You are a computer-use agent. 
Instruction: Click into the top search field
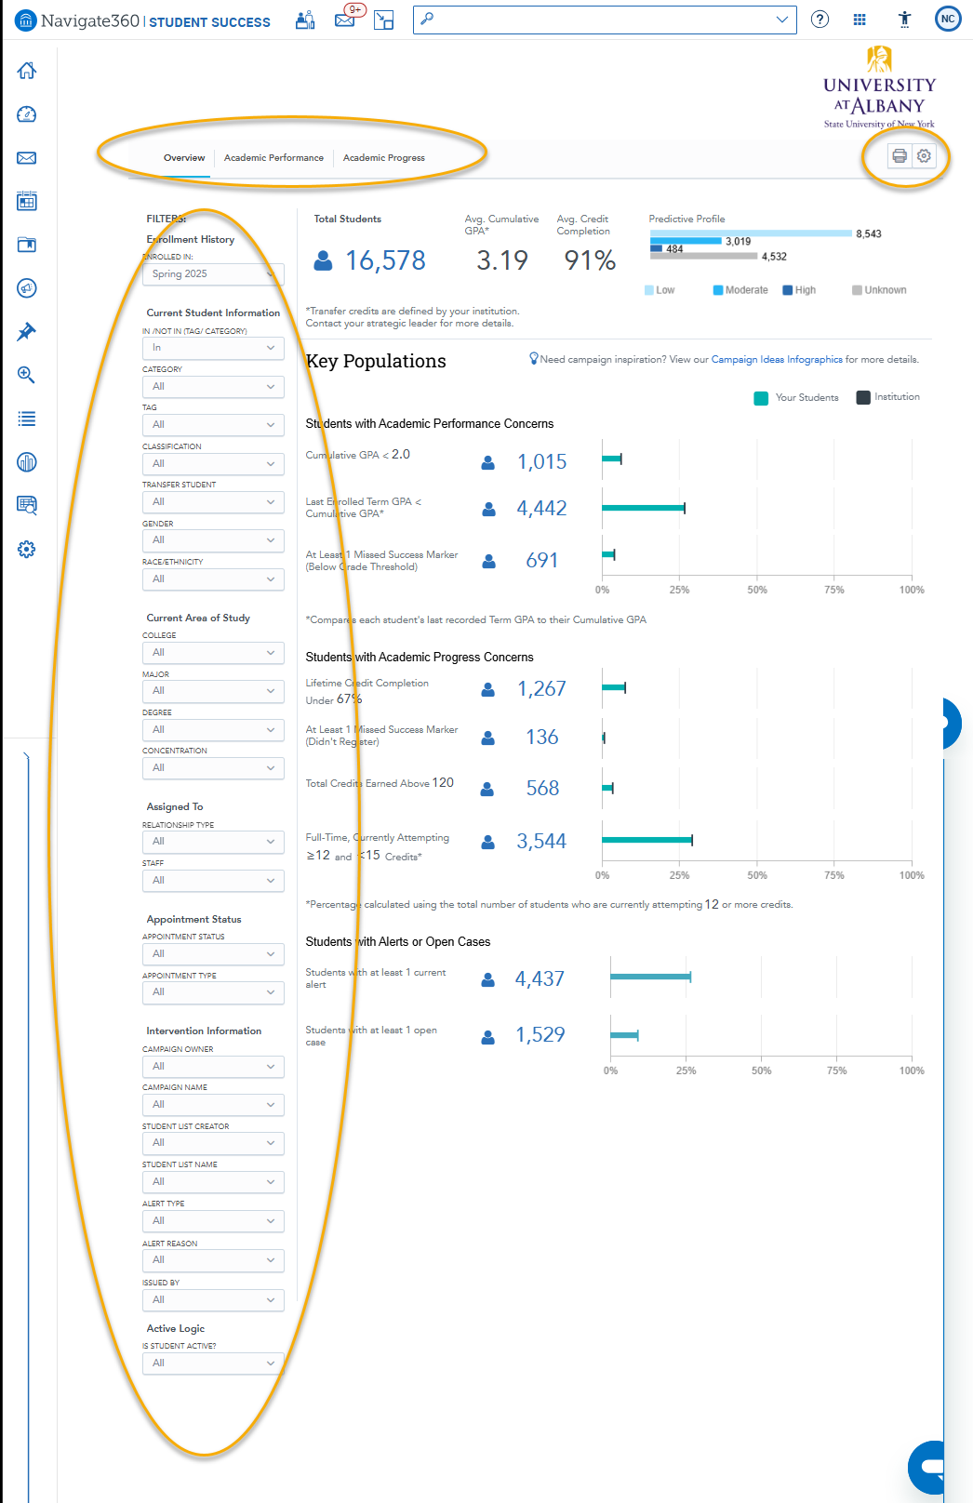click(x=595, y=20)
